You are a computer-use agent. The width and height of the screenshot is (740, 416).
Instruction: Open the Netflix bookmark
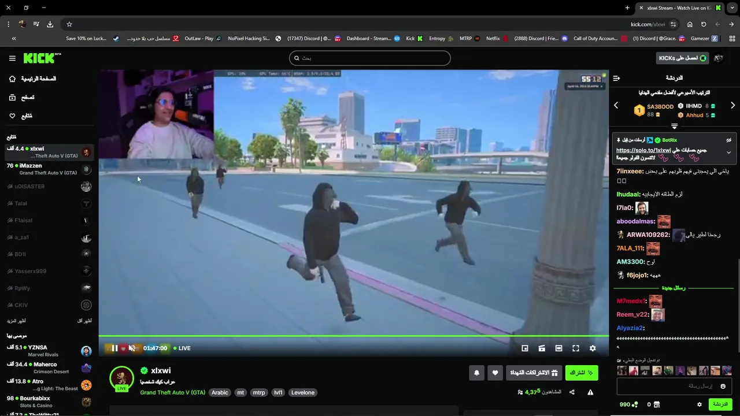pyautogui.click(x=497, y=39)
